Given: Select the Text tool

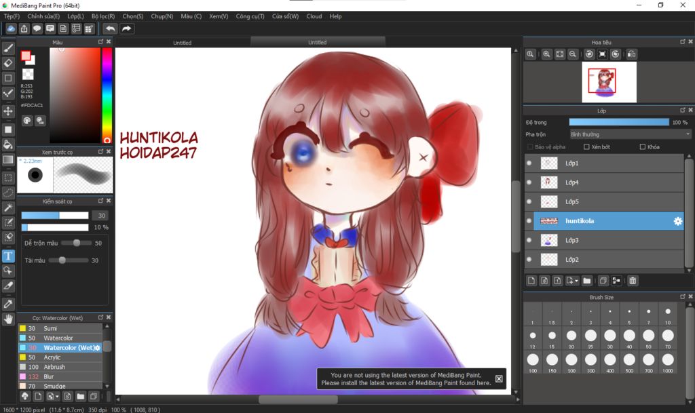Looking at the screenshot, I should [8, 256].
